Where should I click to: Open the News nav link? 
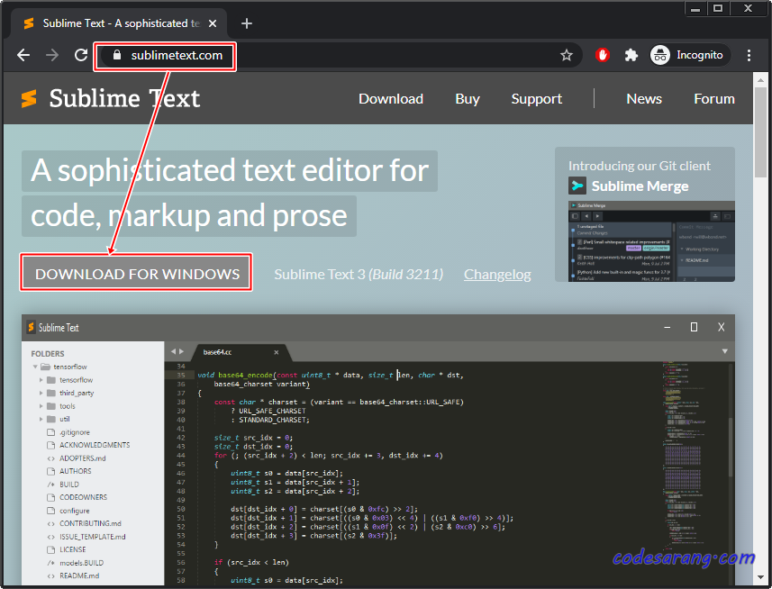pyautogui.click(x=644, y=99)
